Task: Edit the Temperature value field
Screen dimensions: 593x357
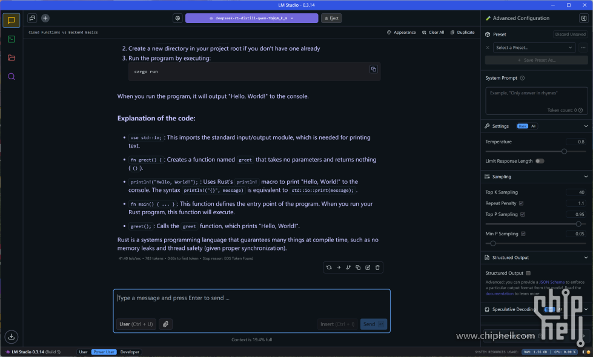Action: click(576, 142)
